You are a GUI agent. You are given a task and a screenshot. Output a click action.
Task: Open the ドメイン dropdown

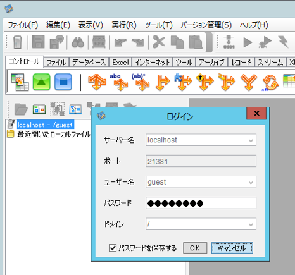[x=251, y=224]
